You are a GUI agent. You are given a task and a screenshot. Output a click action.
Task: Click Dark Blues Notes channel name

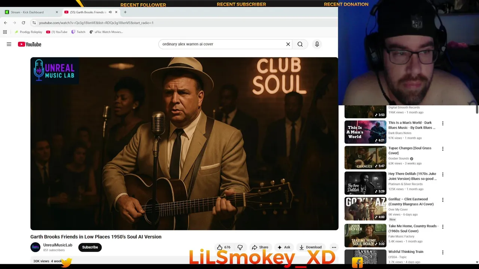400,133
